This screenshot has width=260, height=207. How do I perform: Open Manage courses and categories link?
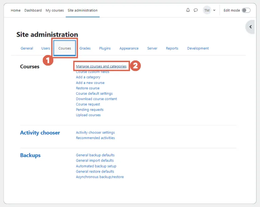pyautogui.click(x=101, y=66)
